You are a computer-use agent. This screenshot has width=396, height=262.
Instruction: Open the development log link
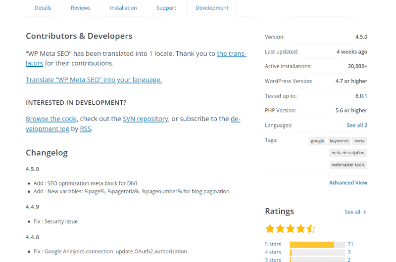[x=47, y=129]
